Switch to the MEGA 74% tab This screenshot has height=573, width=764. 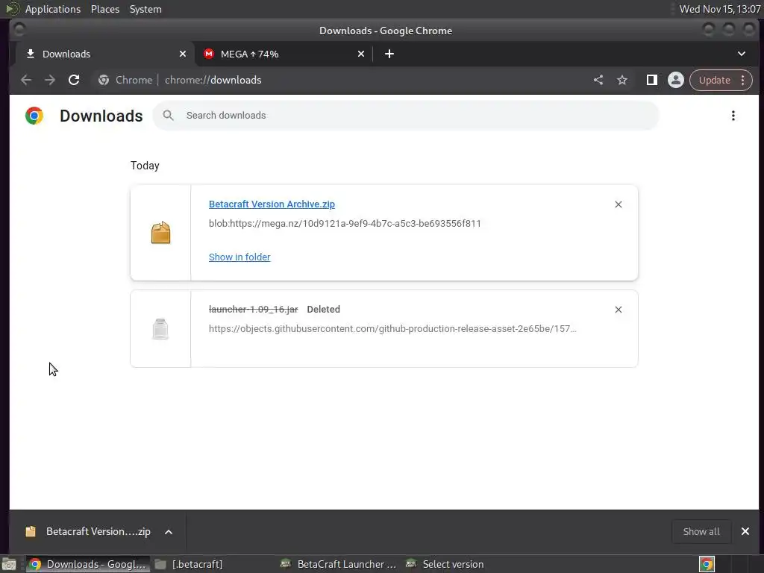click(284, 54)
